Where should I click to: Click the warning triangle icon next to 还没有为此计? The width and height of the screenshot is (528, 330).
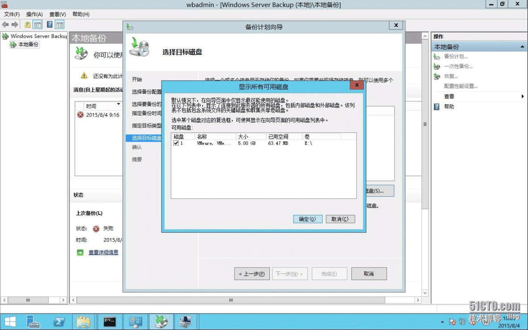84,76
